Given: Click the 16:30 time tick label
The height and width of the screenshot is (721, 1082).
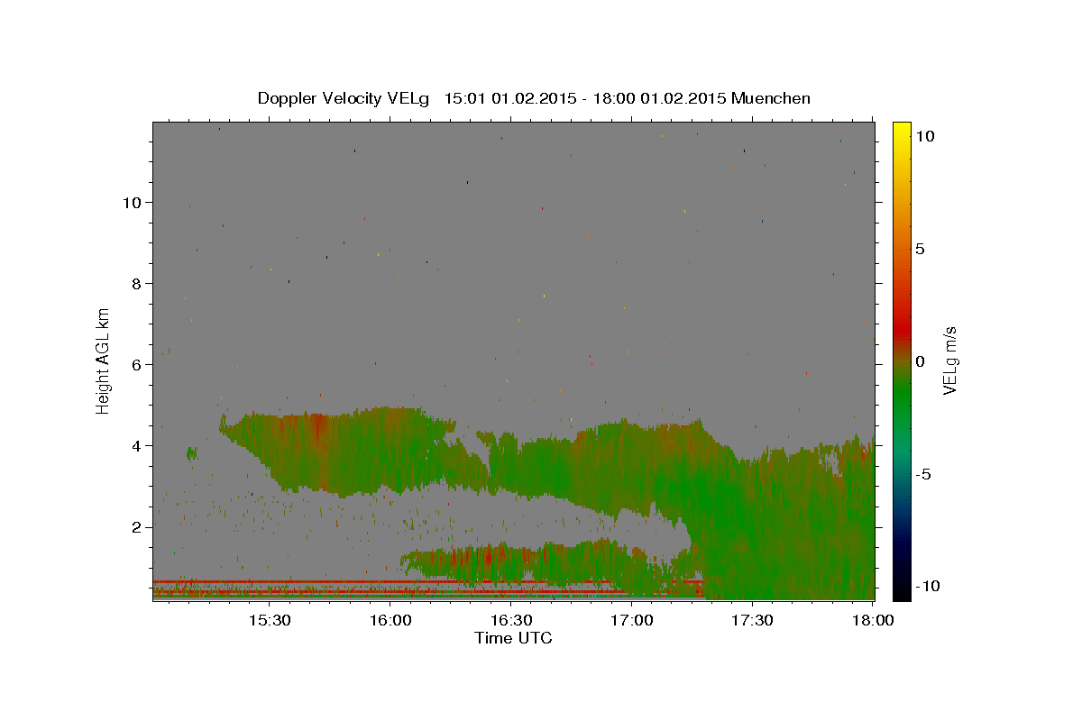Looking at the screenshot, I should pos(511,620).
